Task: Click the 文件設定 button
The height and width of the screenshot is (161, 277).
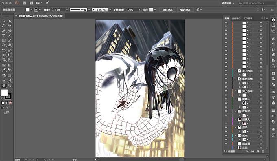Action: click(x=167, y=10)
